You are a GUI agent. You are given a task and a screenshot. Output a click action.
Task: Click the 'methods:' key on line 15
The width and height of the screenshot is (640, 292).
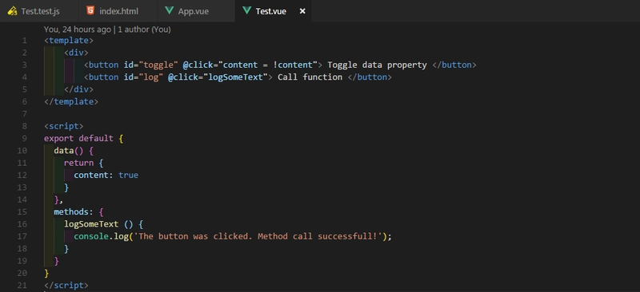[x=74, y=211]
